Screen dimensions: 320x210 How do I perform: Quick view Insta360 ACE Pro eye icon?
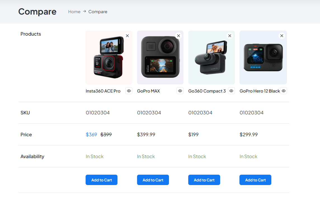129,91
